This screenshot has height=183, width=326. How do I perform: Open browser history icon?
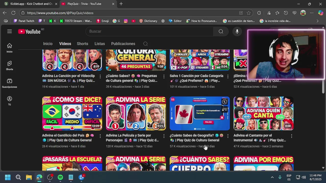pos(286,13)
